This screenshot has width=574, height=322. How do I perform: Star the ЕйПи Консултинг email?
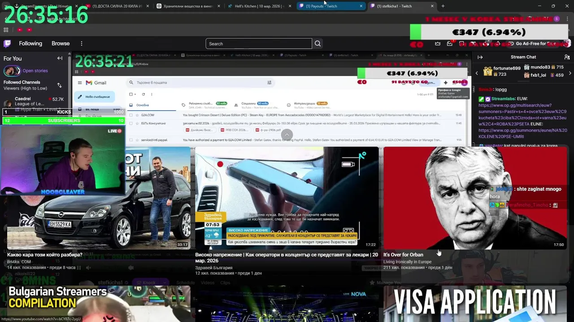click(x=136, y=123)
